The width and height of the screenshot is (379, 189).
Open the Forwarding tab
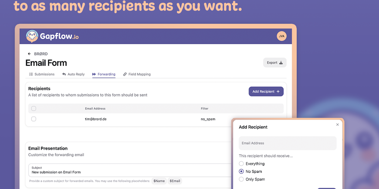(106, 74)
